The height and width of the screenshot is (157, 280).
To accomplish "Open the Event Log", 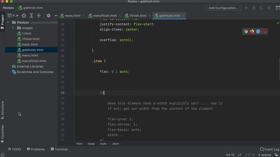I will click(269, 149).
